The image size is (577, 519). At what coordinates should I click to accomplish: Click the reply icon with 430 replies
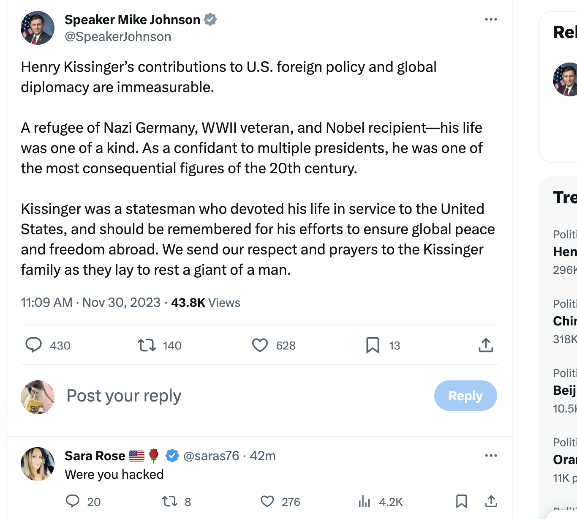pos(34,345)
